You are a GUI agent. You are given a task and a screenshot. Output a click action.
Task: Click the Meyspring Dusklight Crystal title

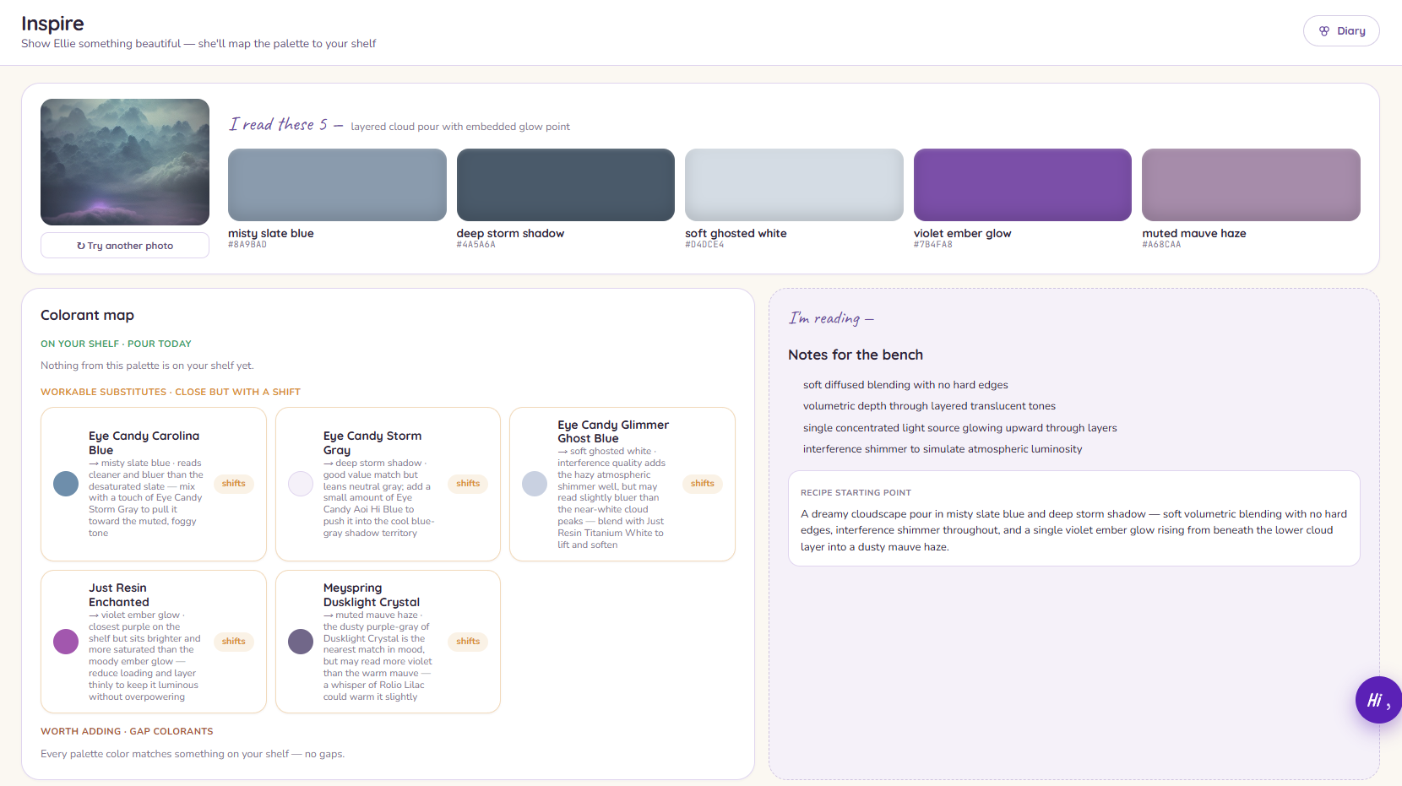pos(372,595)
